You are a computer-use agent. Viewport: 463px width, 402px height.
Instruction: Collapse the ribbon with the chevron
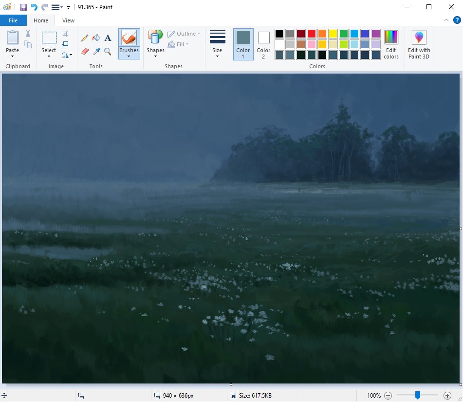[446, 20]
